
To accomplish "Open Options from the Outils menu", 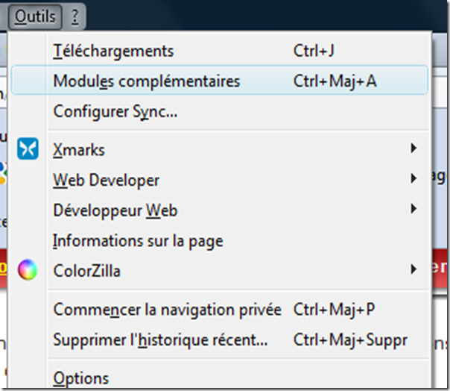I will pos(80,378).
